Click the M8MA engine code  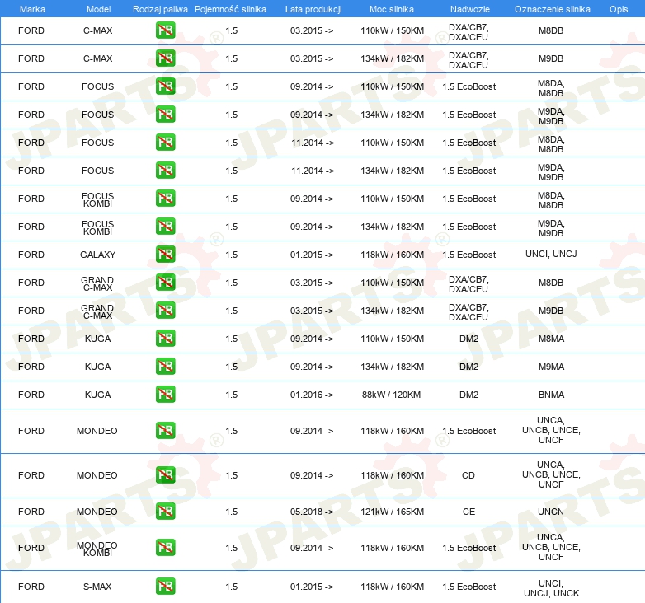click(x=551, y=339)
